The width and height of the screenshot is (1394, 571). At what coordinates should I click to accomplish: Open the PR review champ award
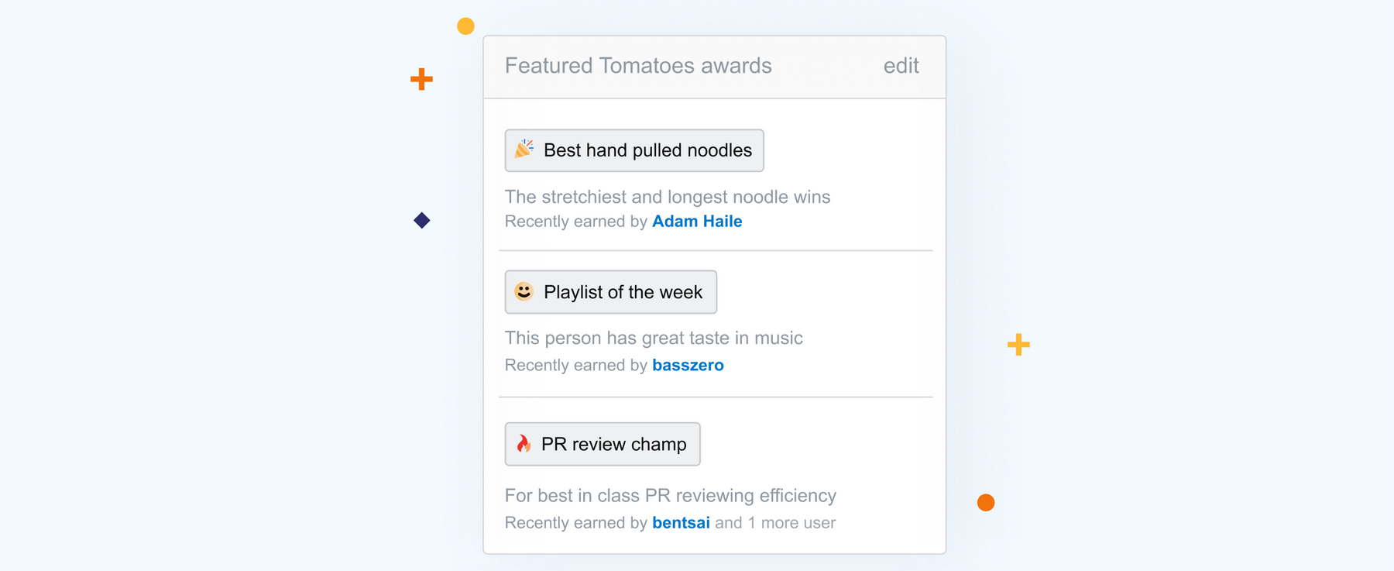point(603,444)
